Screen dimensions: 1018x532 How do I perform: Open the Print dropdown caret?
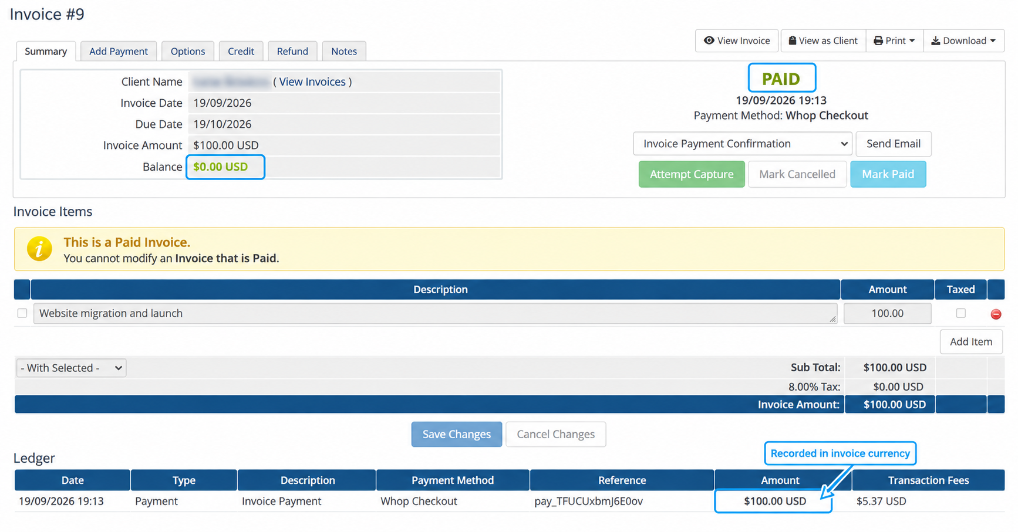tap(912, 41)
